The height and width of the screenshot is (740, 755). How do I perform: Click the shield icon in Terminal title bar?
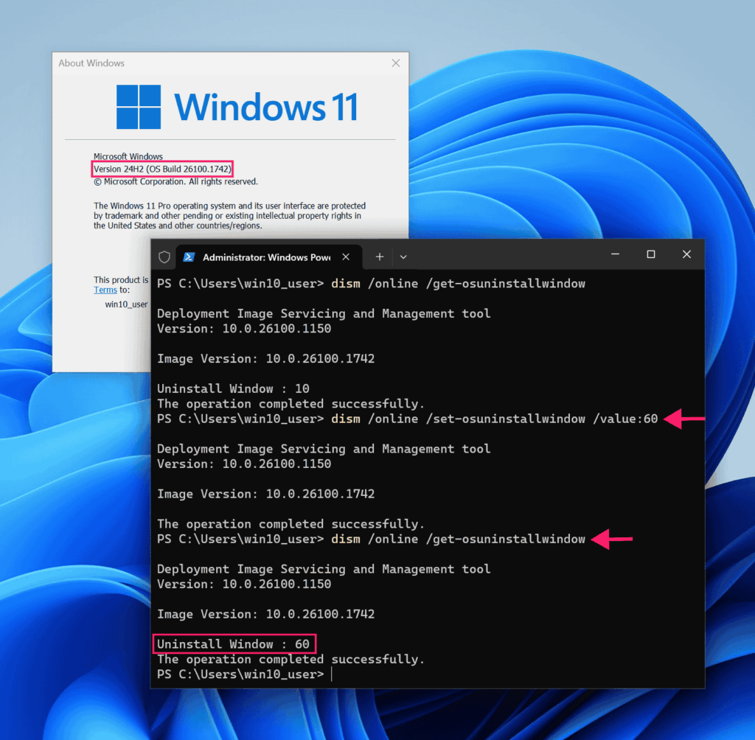(x=164, y=257)
